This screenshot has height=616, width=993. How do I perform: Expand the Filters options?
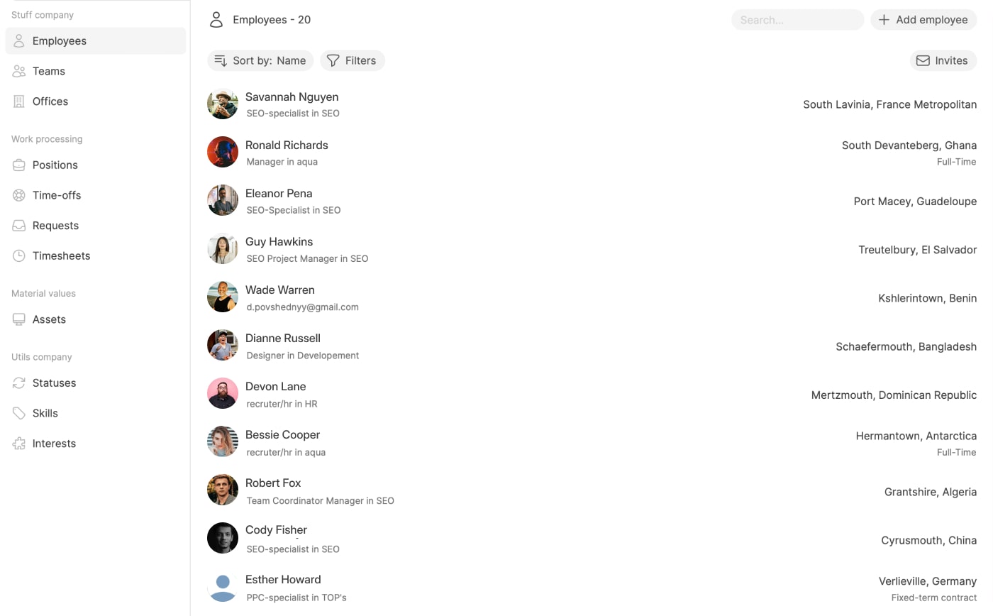[x=353, y=60]
